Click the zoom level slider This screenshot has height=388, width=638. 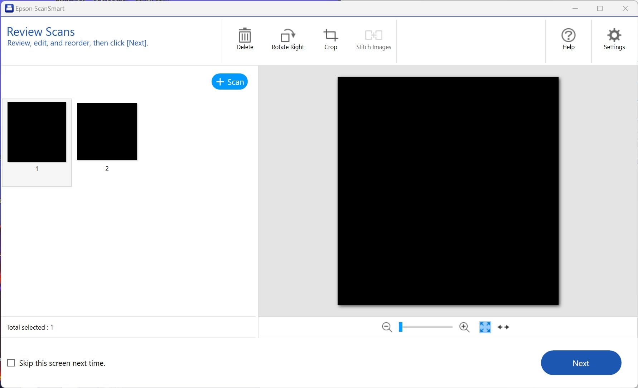pyautogui.click(x=425, y=327)
